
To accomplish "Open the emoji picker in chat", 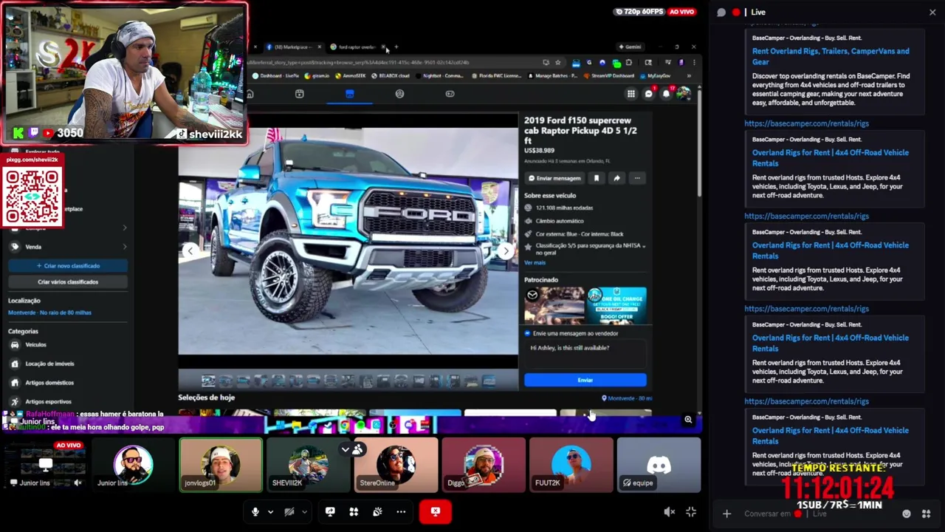I will click(907, 514).
